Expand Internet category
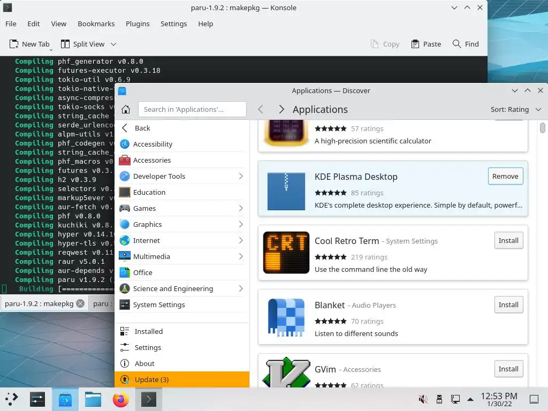The width and height of the screenshot is (548, 411). [x=241, y=240]
